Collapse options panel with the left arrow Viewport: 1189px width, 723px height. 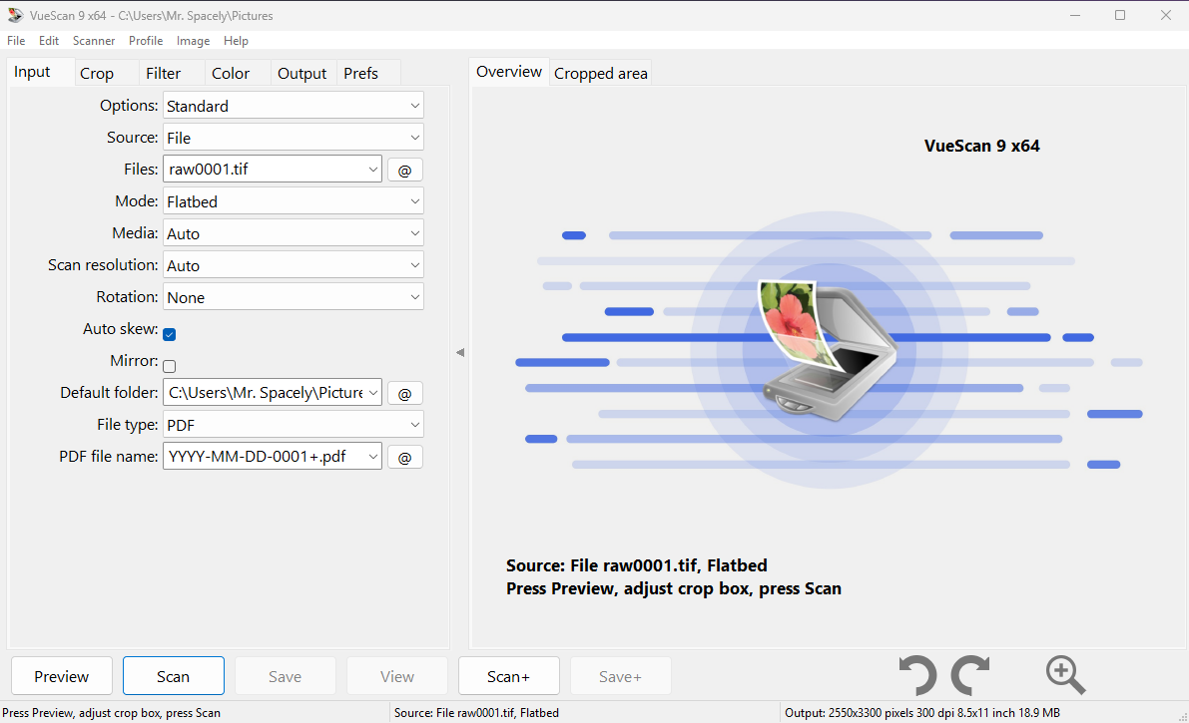(x=459, y=352)
